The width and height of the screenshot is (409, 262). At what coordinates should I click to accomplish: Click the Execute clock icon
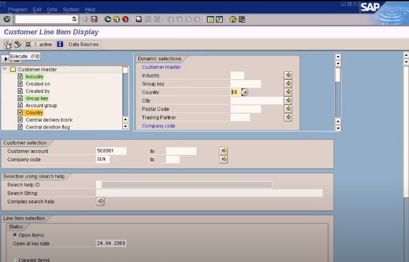tap(7, 44)
